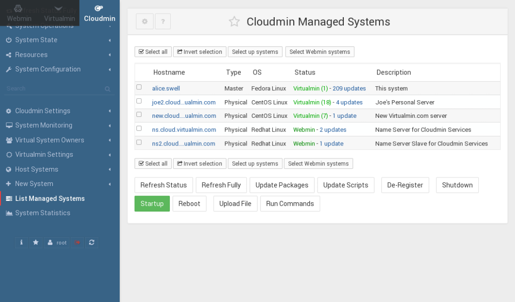Click the Shutdown button

pyautogui.click(x=457, y=185)
